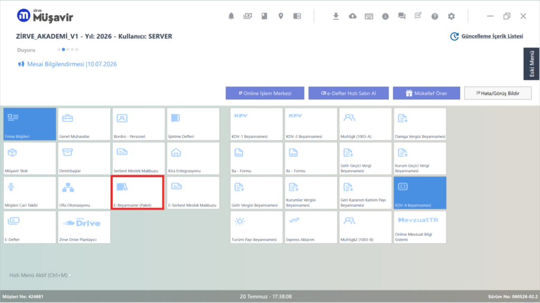Open Ba - Formu tile

click(x=256, y=159)
